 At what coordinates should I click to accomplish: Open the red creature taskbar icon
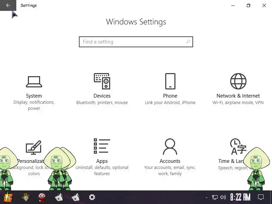42,197
